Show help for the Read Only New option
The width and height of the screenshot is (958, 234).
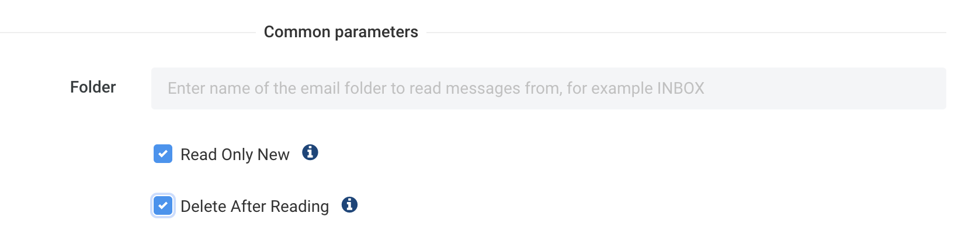310,153
